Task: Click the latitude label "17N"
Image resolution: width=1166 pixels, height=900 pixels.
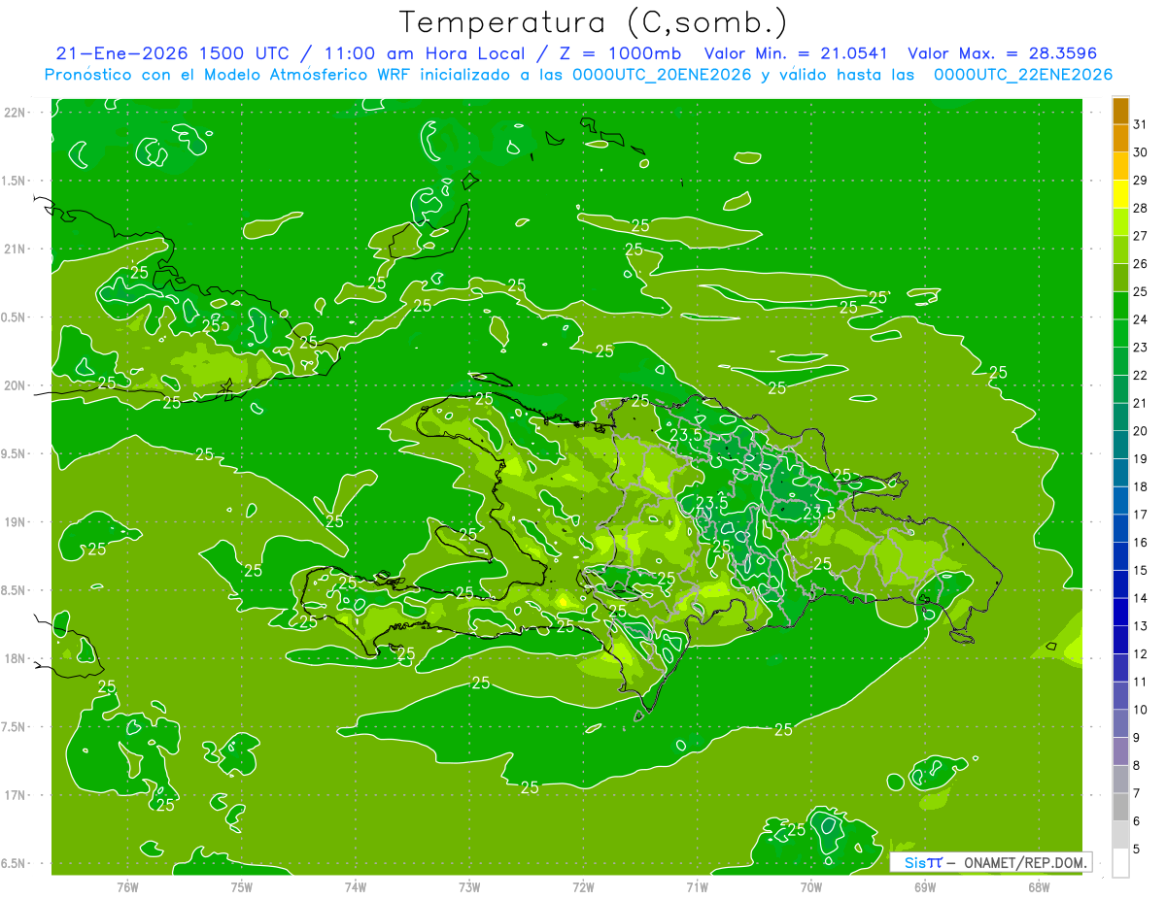Action: point(17,795)
